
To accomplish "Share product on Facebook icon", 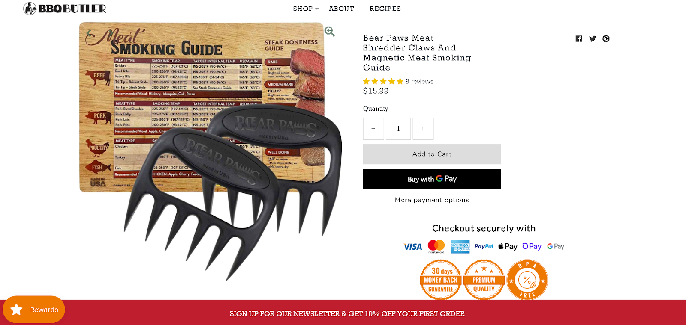I will [579, 38].
